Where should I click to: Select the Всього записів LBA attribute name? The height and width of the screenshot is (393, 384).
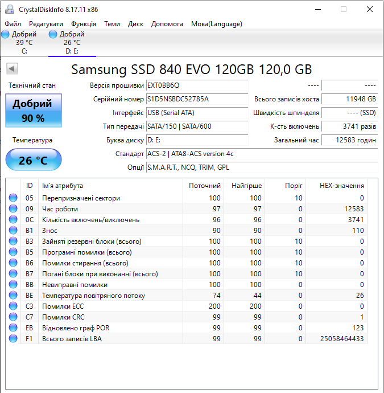(72, 339)
